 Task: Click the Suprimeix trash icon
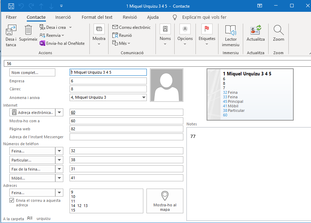[x=28, y=31]
